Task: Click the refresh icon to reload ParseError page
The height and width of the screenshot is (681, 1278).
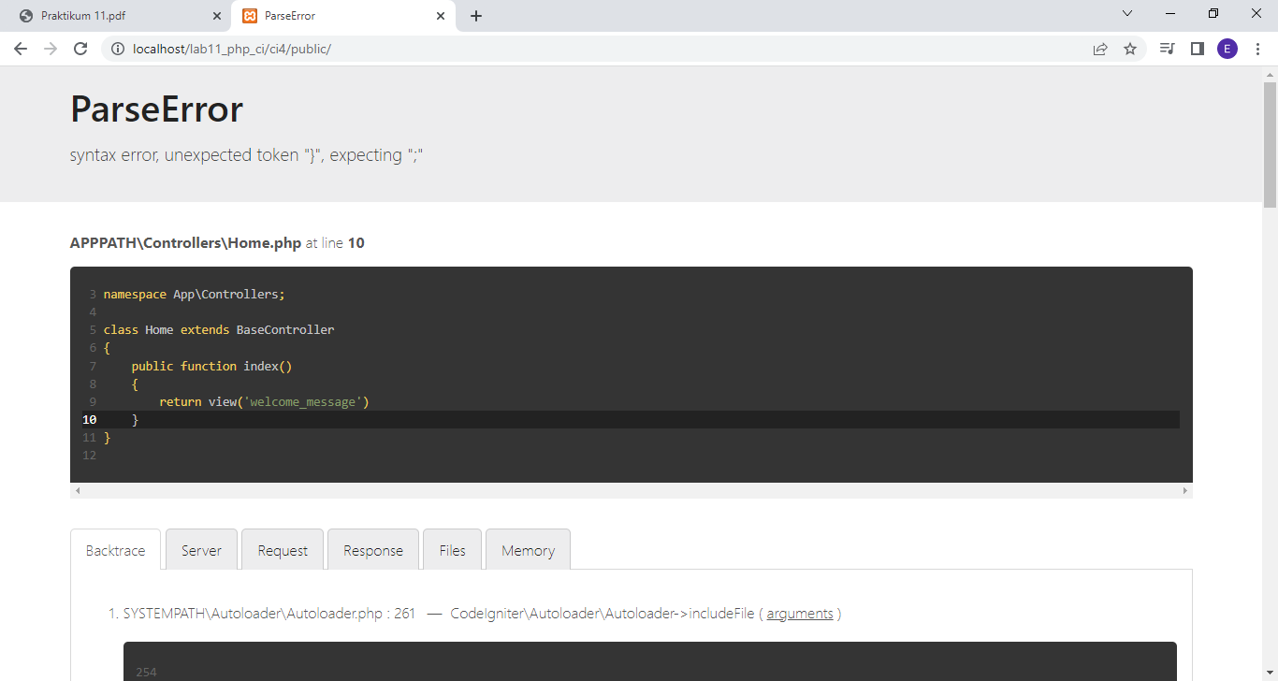Action: click(80, 48)
